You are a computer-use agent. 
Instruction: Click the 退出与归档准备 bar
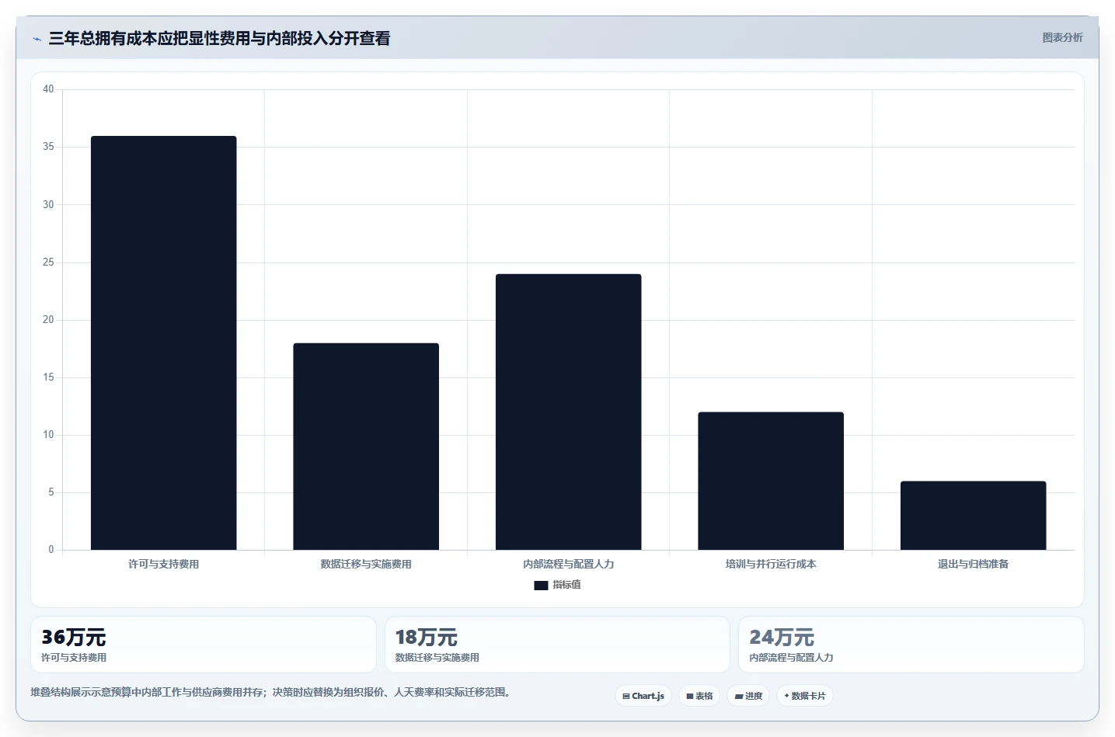coord(974,516)
